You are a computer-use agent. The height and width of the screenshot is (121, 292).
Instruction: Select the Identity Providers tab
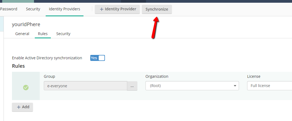tap(64, 9)
